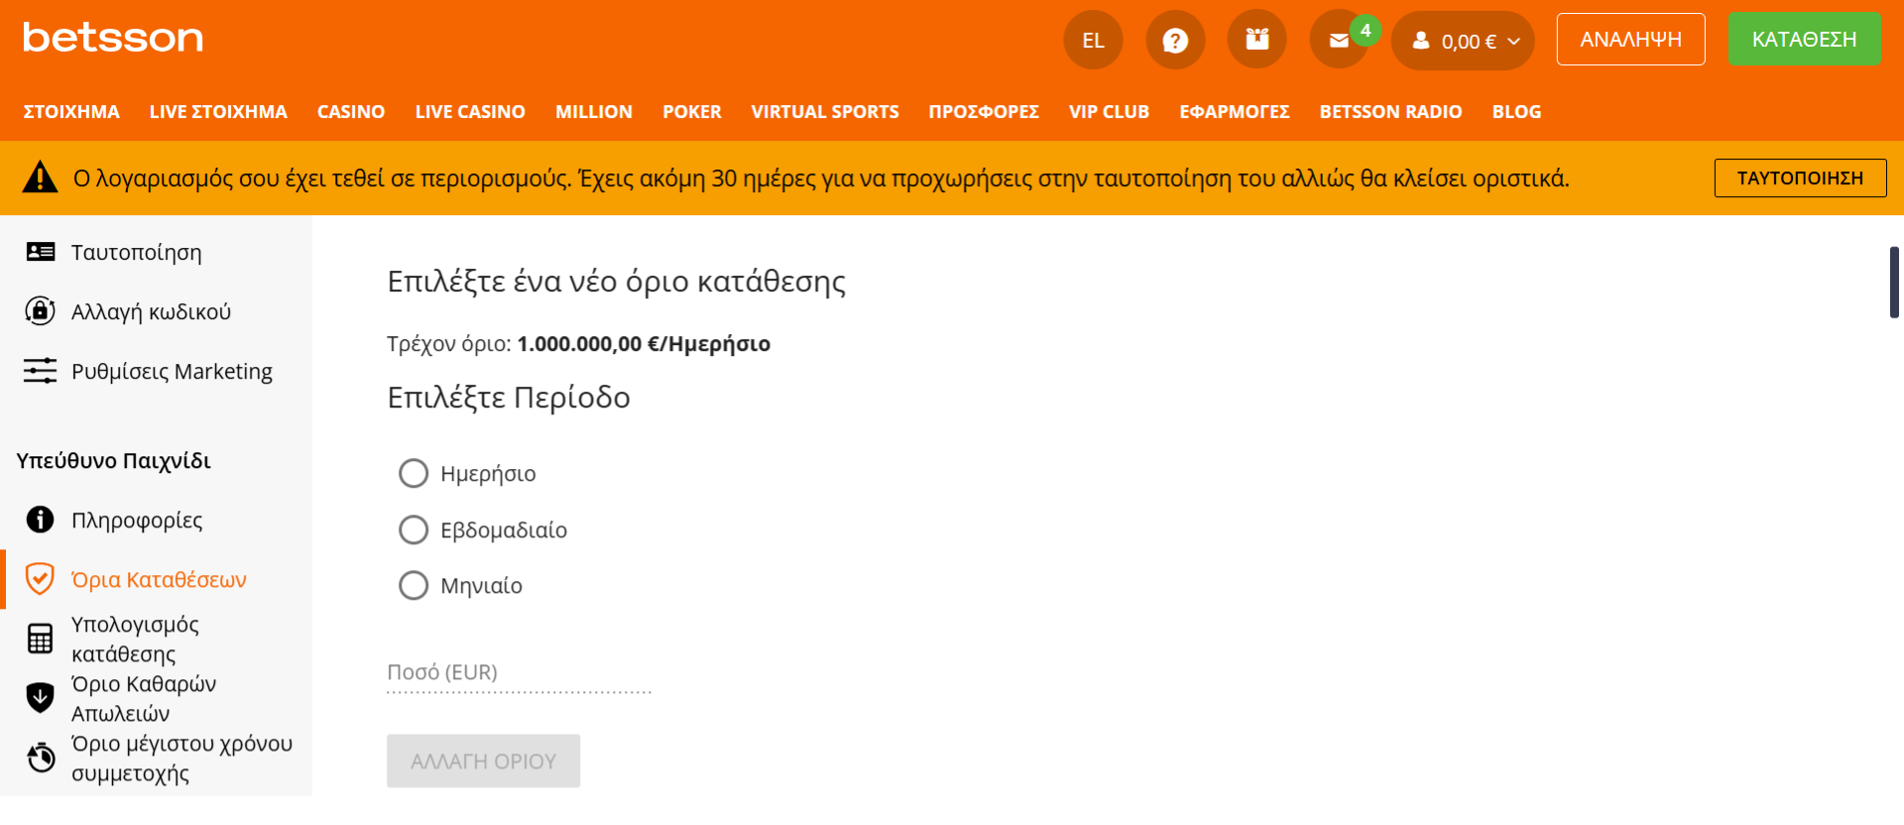Click the 1.000.000,00 €/Ημερήσιο current limit text

pos(644,344)
